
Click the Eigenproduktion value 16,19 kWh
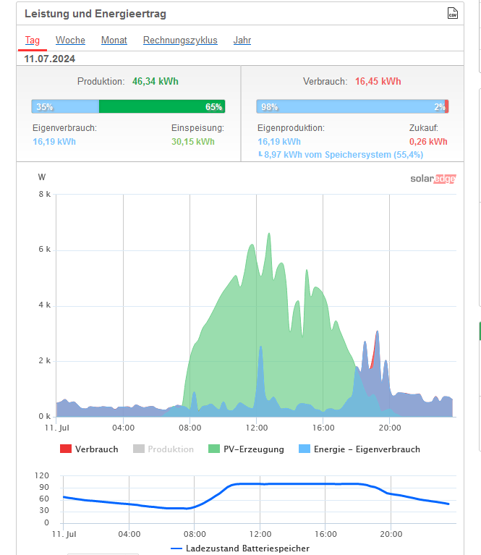tap(279, 142)
